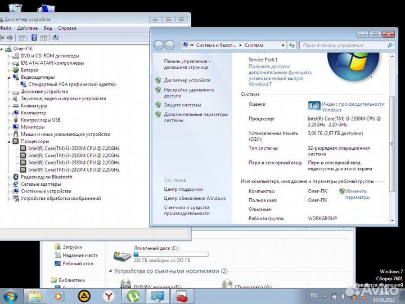Click the blue Help icon in Device Manager toolbar

pos(34,38)
